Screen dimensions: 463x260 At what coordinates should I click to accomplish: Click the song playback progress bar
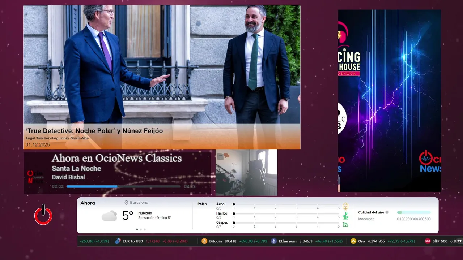(124, 187)
